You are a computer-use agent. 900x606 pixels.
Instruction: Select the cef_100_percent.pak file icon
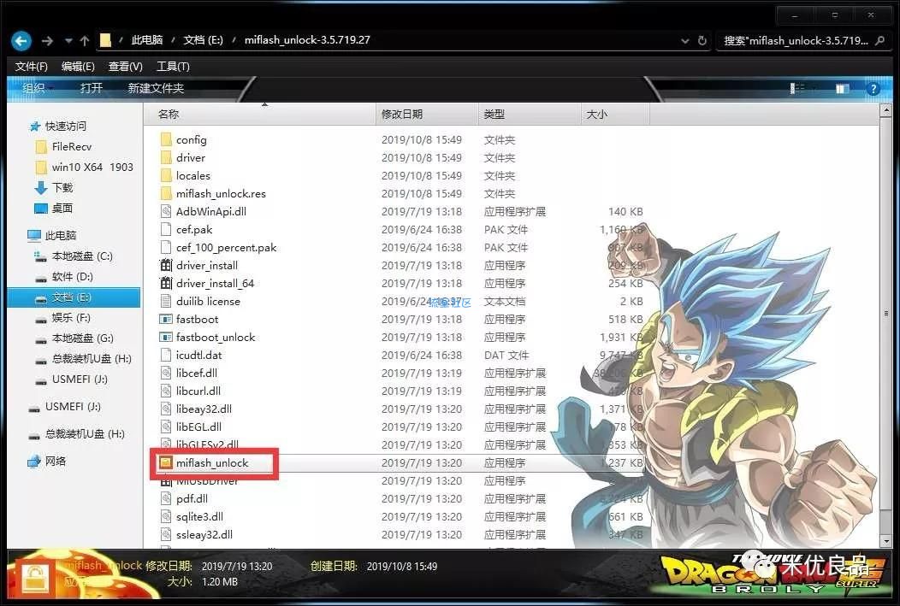pyautogui.click(x=166, y=247)
